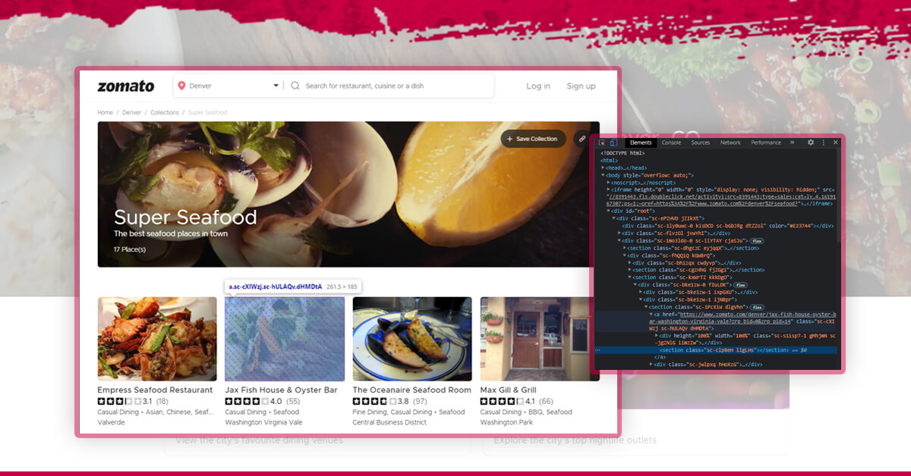Open DevTools settings gear icon
This screenshot has height=476, width=911.
click(811, 142)
